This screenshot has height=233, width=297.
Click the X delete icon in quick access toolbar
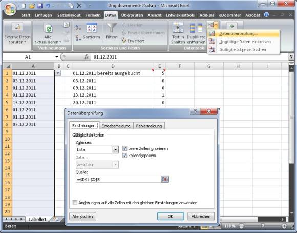pos(79,6)
